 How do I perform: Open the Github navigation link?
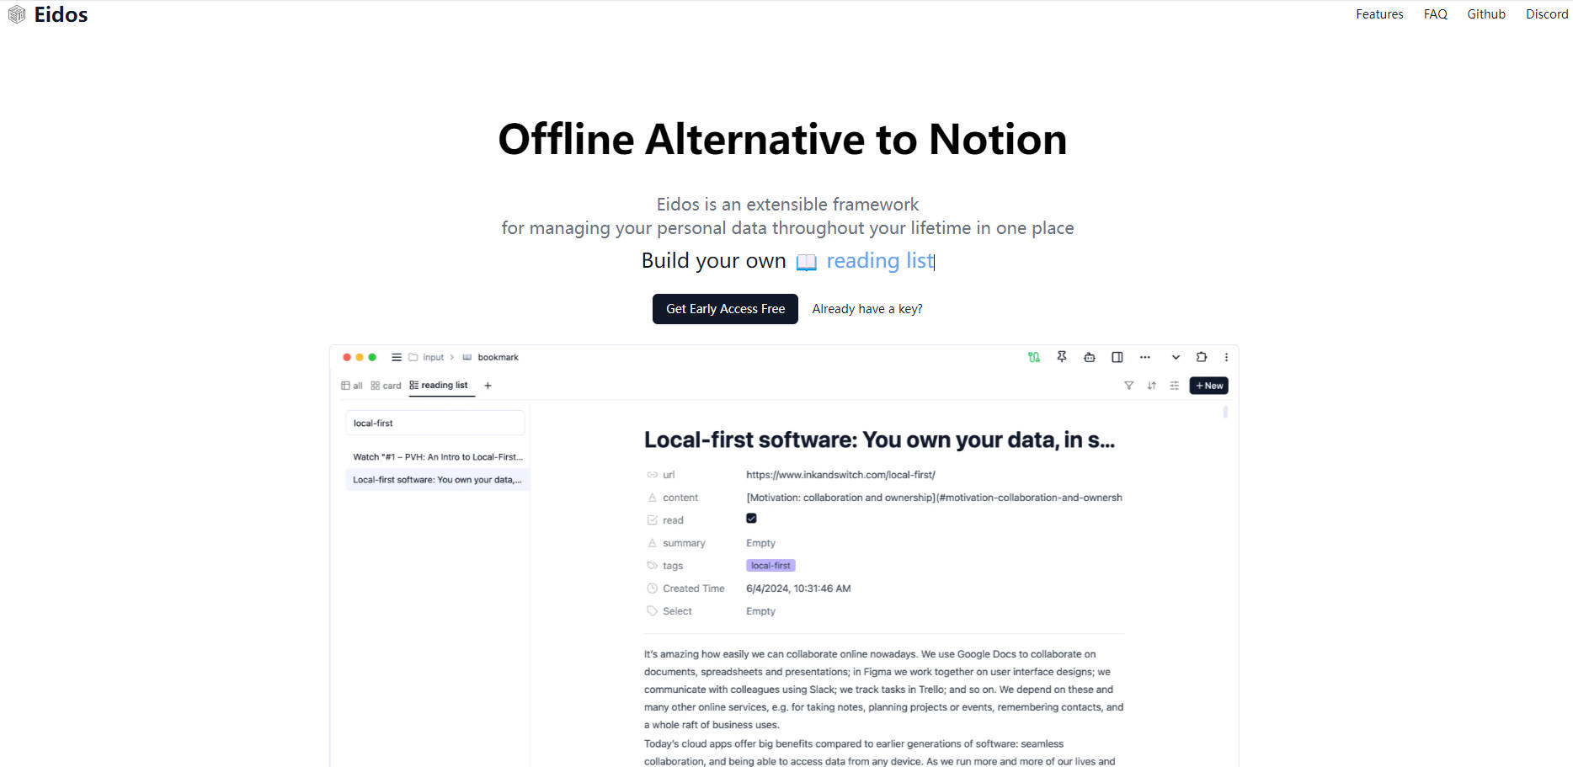pos(1485,14)
